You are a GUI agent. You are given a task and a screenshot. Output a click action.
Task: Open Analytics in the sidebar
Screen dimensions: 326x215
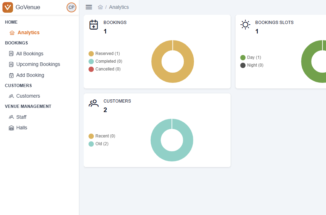click(x=28, y=32)
